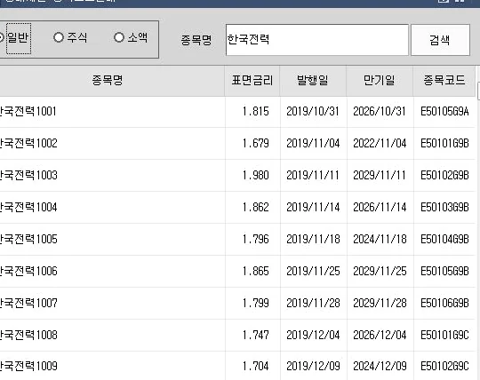This screenshot has height=380, width=480.
Task: Click issue date 2019/12/04
Action: 313,335
